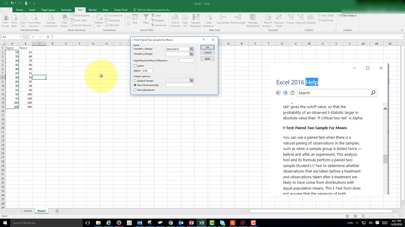Open Outlook from the taskbar
Image resolution: width=405 pixels, height=227 pixels.
(x=181, y=223)
